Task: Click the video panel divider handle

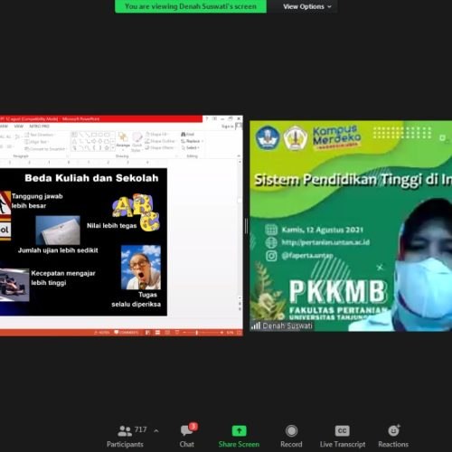Action: tap(246, 226)
